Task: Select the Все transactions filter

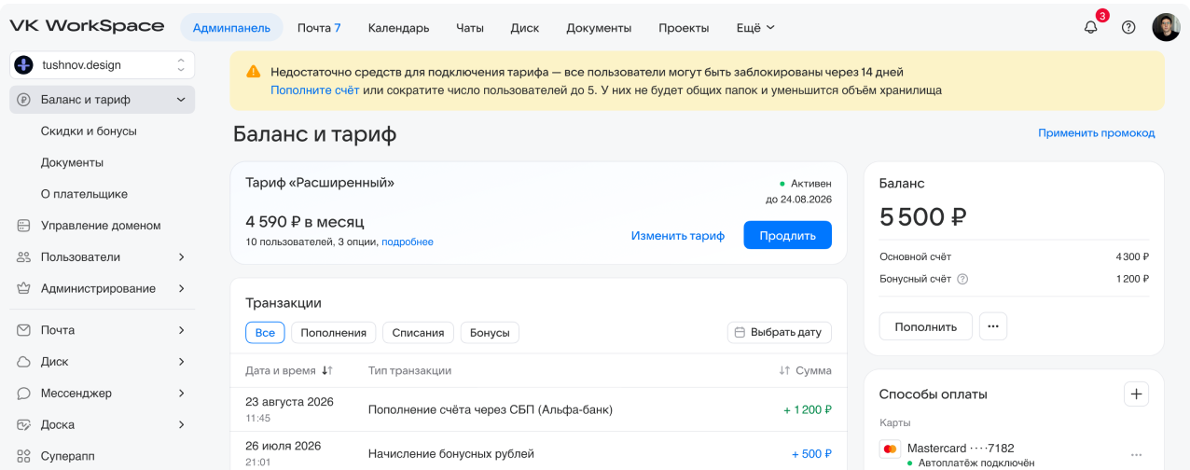Action: [x=265, y=332]
